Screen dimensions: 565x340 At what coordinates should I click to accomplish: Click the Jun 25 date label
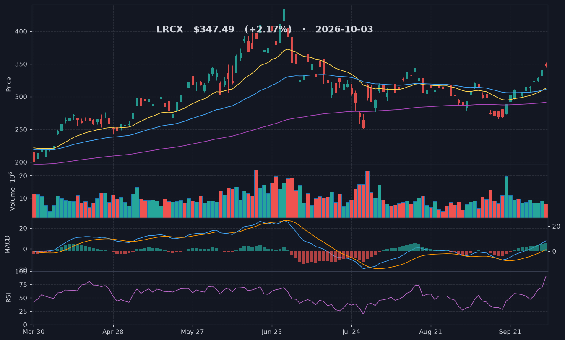coord(272,332)
